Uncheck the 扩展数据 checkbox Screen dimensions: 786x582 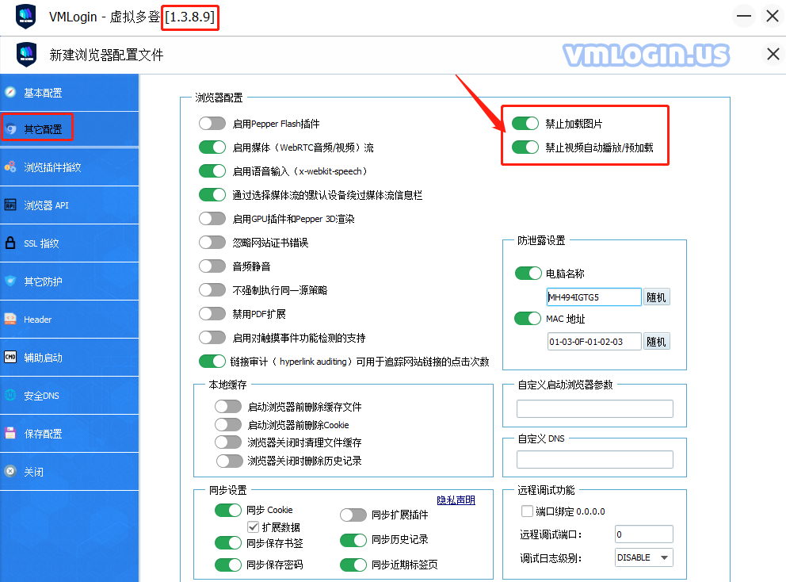[x=253, y=527]
